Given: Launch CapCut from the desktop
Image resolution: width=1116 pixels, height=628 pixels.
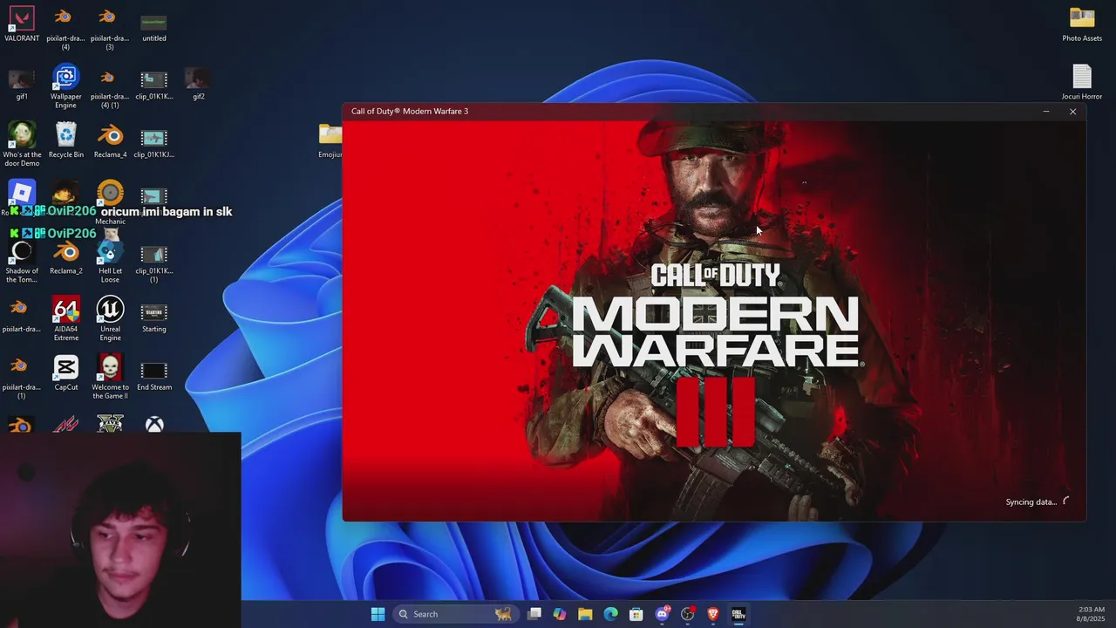Looking at the screenshot, I should click(x=65, y=374).
